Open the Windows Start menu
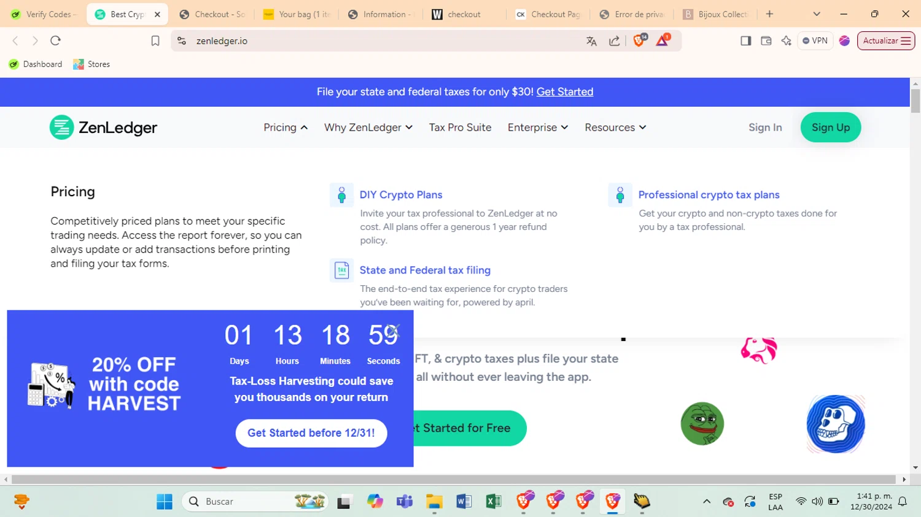 pyautogui.click(x=165, y=502)
